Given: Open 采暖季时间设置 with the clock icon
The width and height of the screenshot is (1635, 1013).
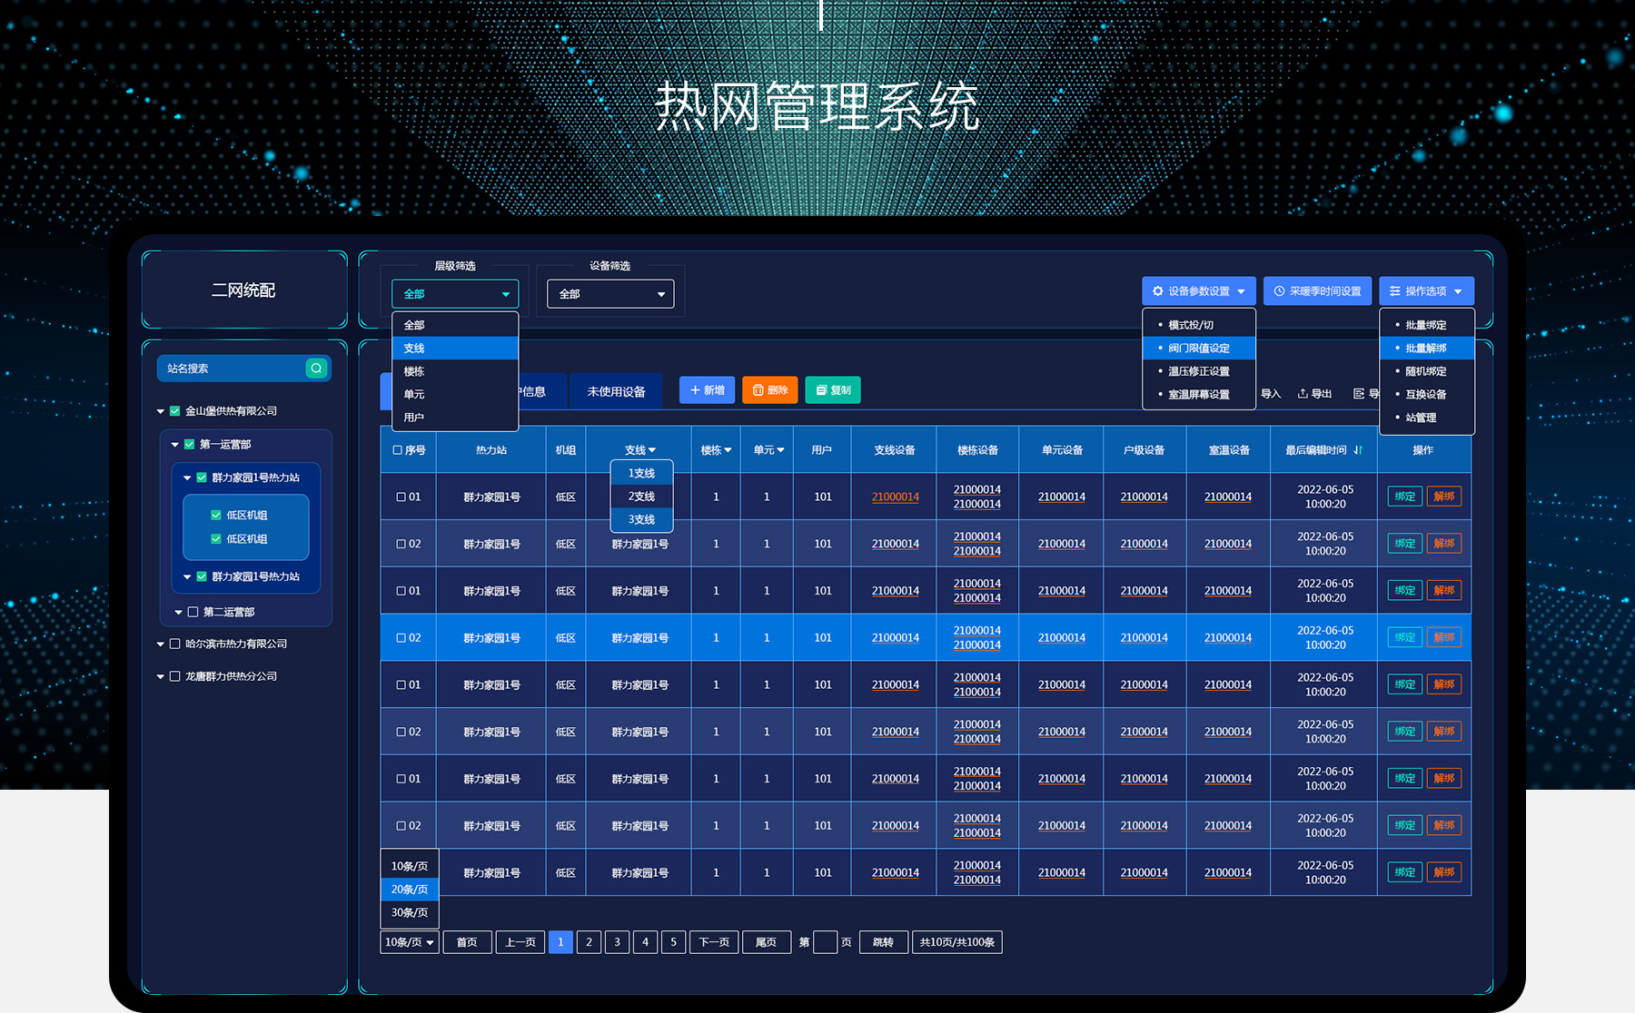Looking at the screenshot, I should pyautogui.click(x=1316, y=291).
